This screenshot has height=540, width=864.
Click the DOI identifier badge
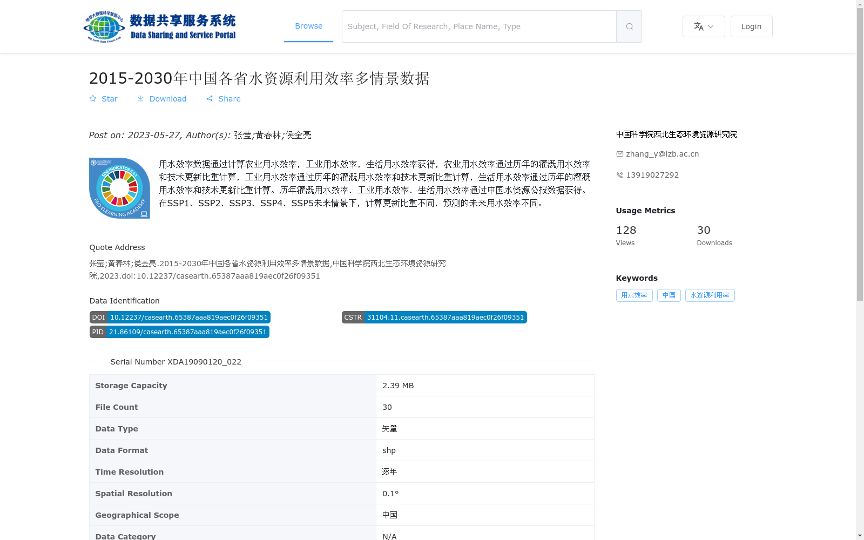coord(180,318)
